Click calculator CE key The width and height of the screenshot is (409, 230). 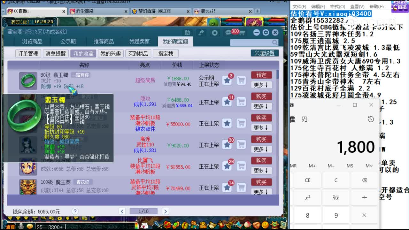pyautogui.click(x=307, y=180)
